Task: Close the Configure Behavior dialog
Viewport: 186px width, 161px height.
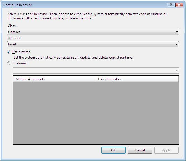Action: tap(178, 5)
